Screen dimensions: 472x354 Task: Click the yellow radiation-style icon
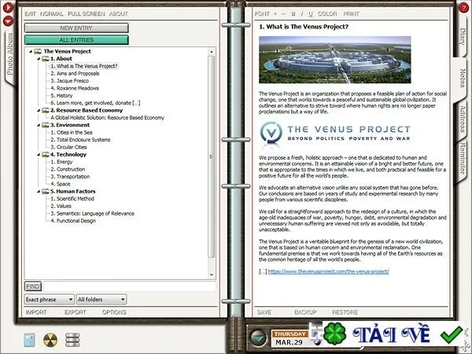click(x=50, y=340)
